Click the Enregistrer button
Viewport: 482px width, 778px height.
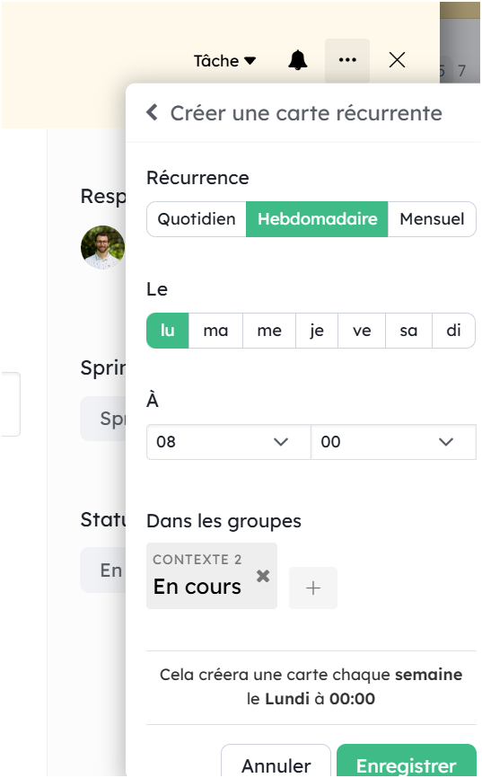pos(406,761)
